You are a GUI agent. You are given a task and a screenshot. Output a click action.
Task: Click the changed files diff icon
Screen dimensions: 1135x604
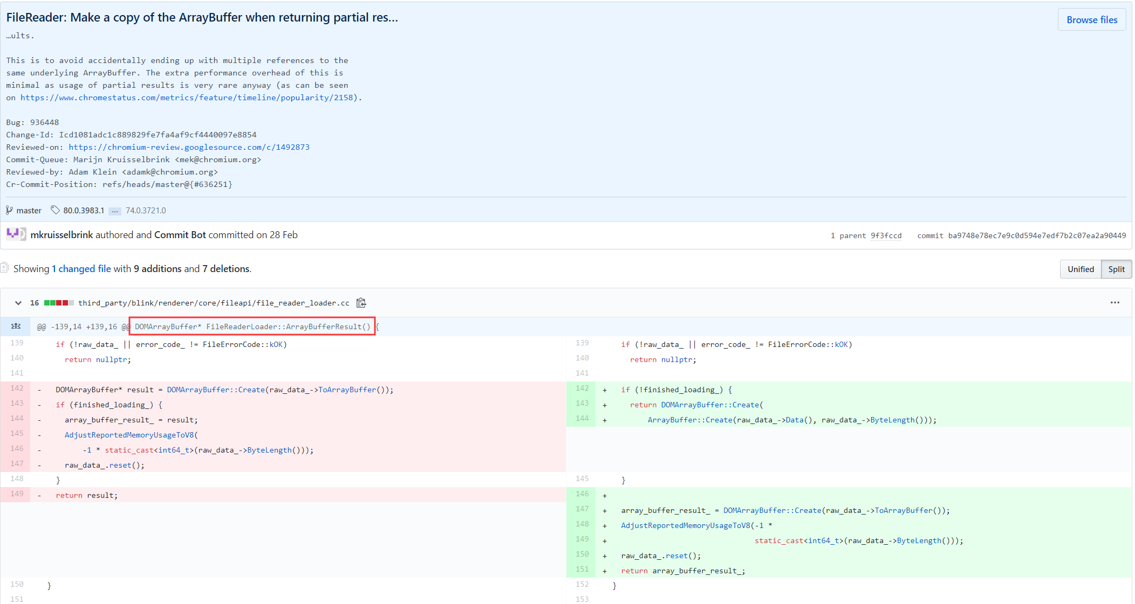tap(4, 268)
